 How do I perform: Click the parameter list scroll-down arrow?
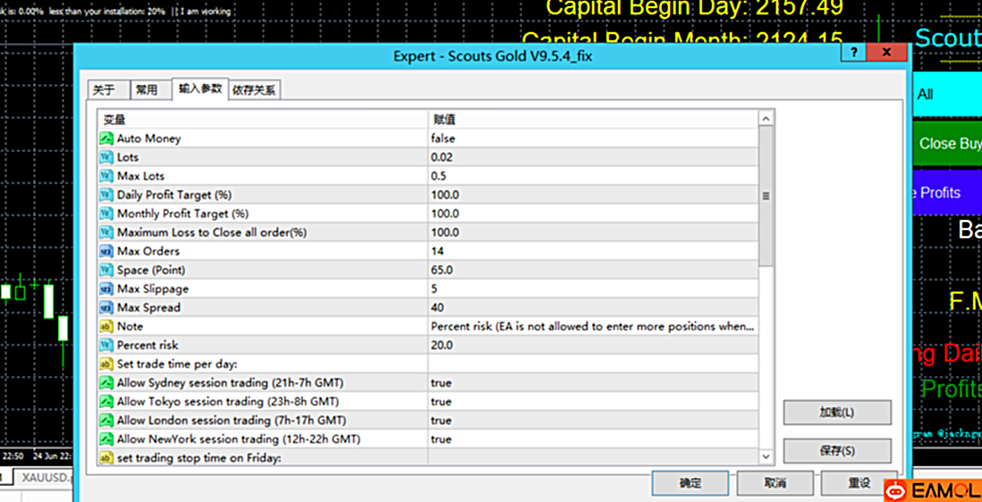[766, 457]
